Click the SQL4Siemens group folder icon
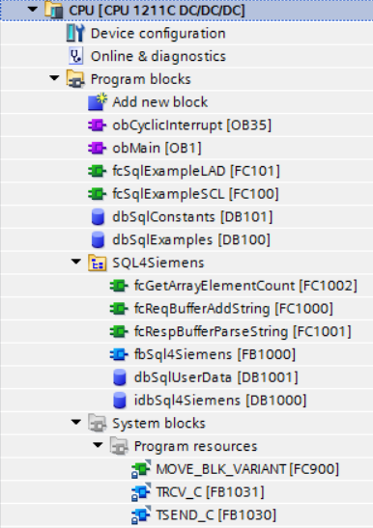The width and height of the screenshot is (373, 528). pos(98,263)
